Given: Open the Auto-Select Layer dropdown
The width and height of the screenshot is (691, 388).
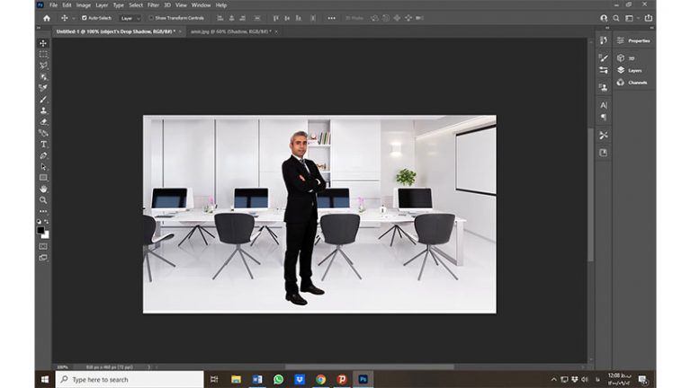Looking at the screenshot, I should click(x=130, y=18).
